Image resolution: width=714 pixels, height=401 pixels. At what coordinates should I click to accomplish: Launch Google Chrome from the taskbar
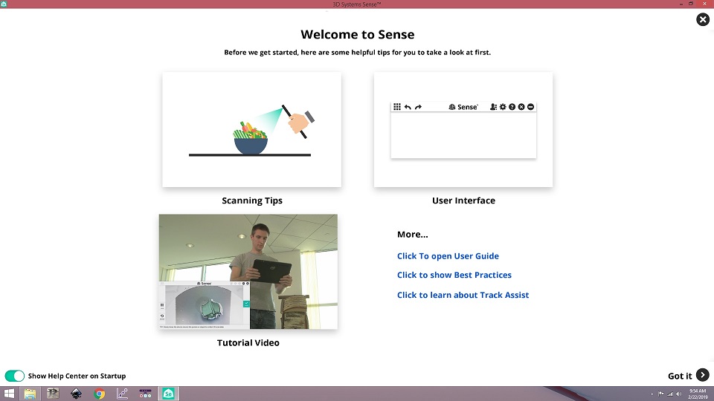(x=99, y=394)
